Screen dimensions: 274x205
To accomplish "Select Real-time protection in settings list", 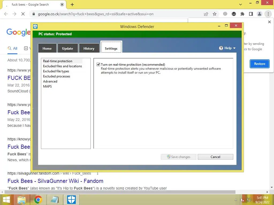I will pyautogui.click(x=58, y=61).
